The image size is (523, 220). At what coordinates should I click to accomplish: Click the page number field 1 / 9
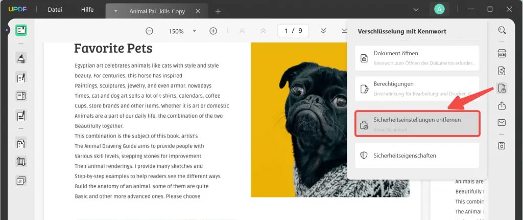tap(293, 31)
